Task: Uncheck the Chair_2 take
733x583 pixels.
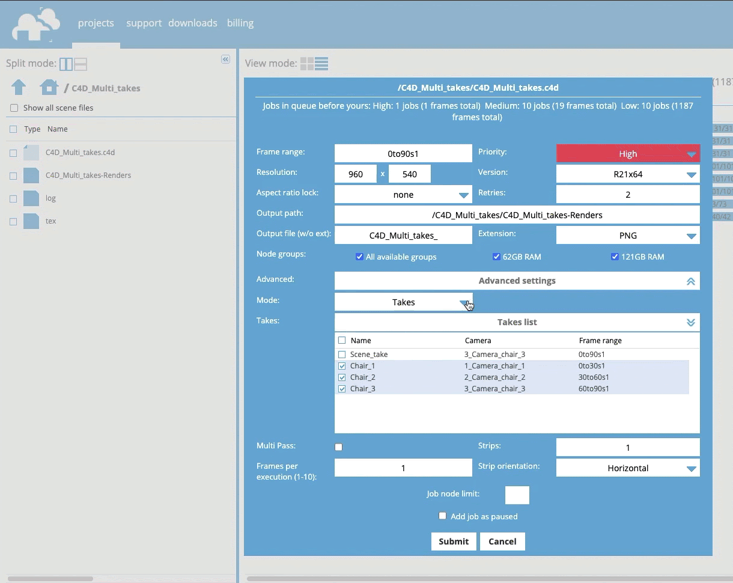Action: pos(342,377)
